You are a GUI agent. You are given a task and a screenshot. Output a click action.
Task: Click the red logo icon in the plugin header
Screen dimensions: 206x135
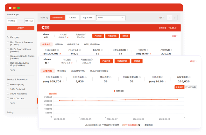pos(43,28)
